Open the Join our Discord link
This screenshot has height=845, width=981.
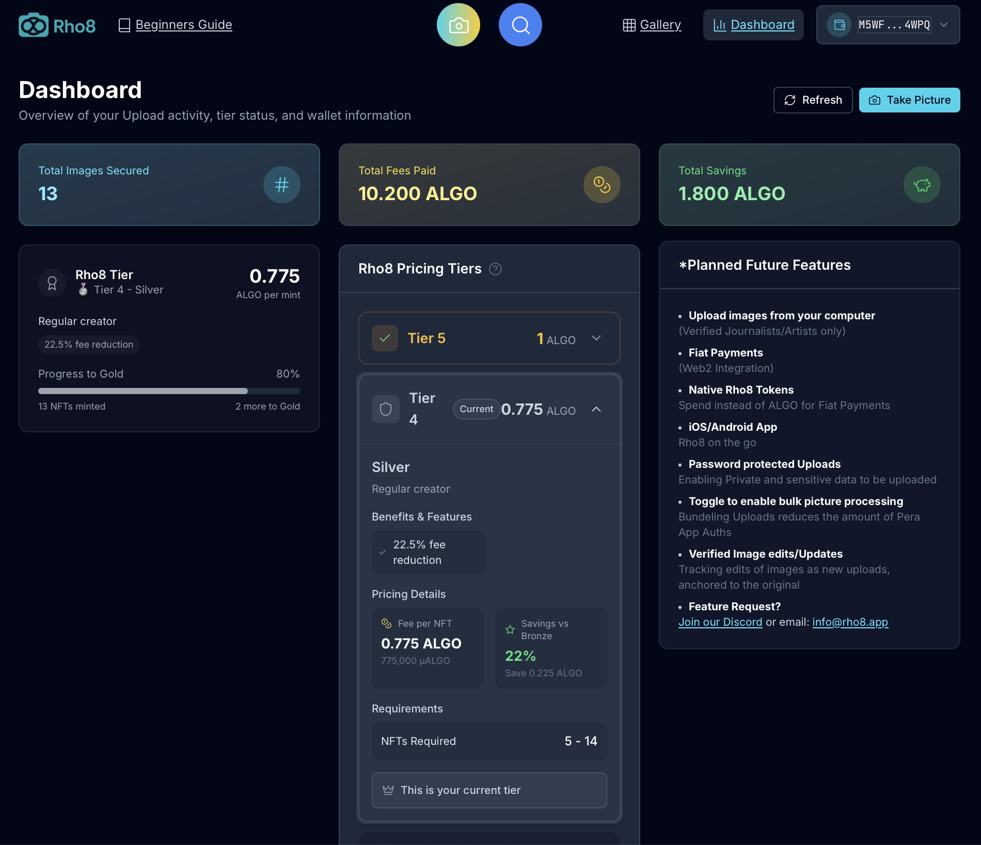pos(720,622)
